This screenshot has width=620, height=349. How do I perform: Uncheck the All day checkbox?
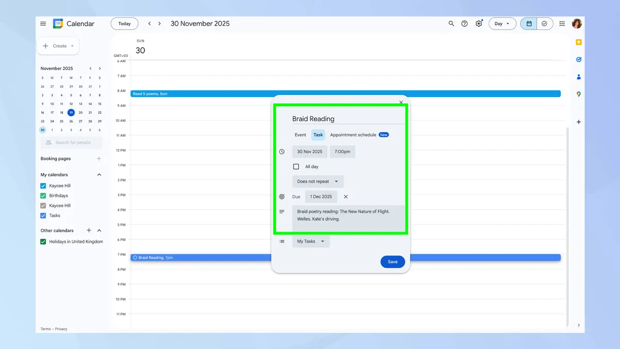coord(296,166)
